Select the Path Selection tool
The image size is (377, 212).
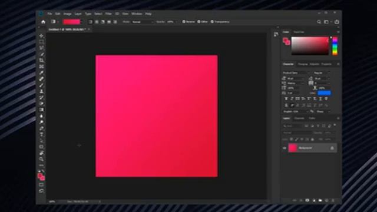click(41, 141)
